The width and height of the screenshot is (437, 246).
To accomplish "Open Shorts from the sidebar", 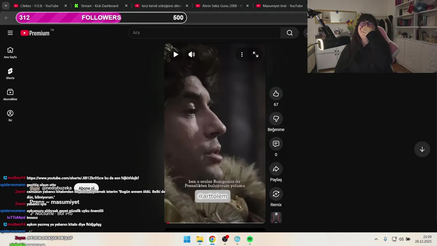I will coord(10,74).
